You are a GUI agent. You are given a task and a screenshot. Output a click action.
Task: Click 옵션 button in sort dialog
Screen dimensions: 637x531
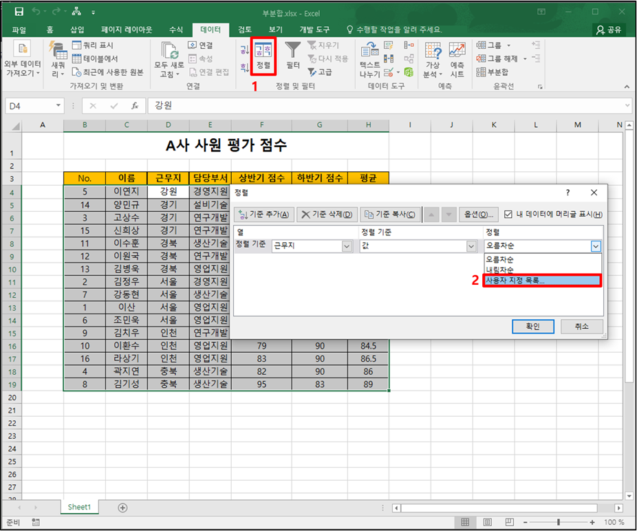coord(479,214)
